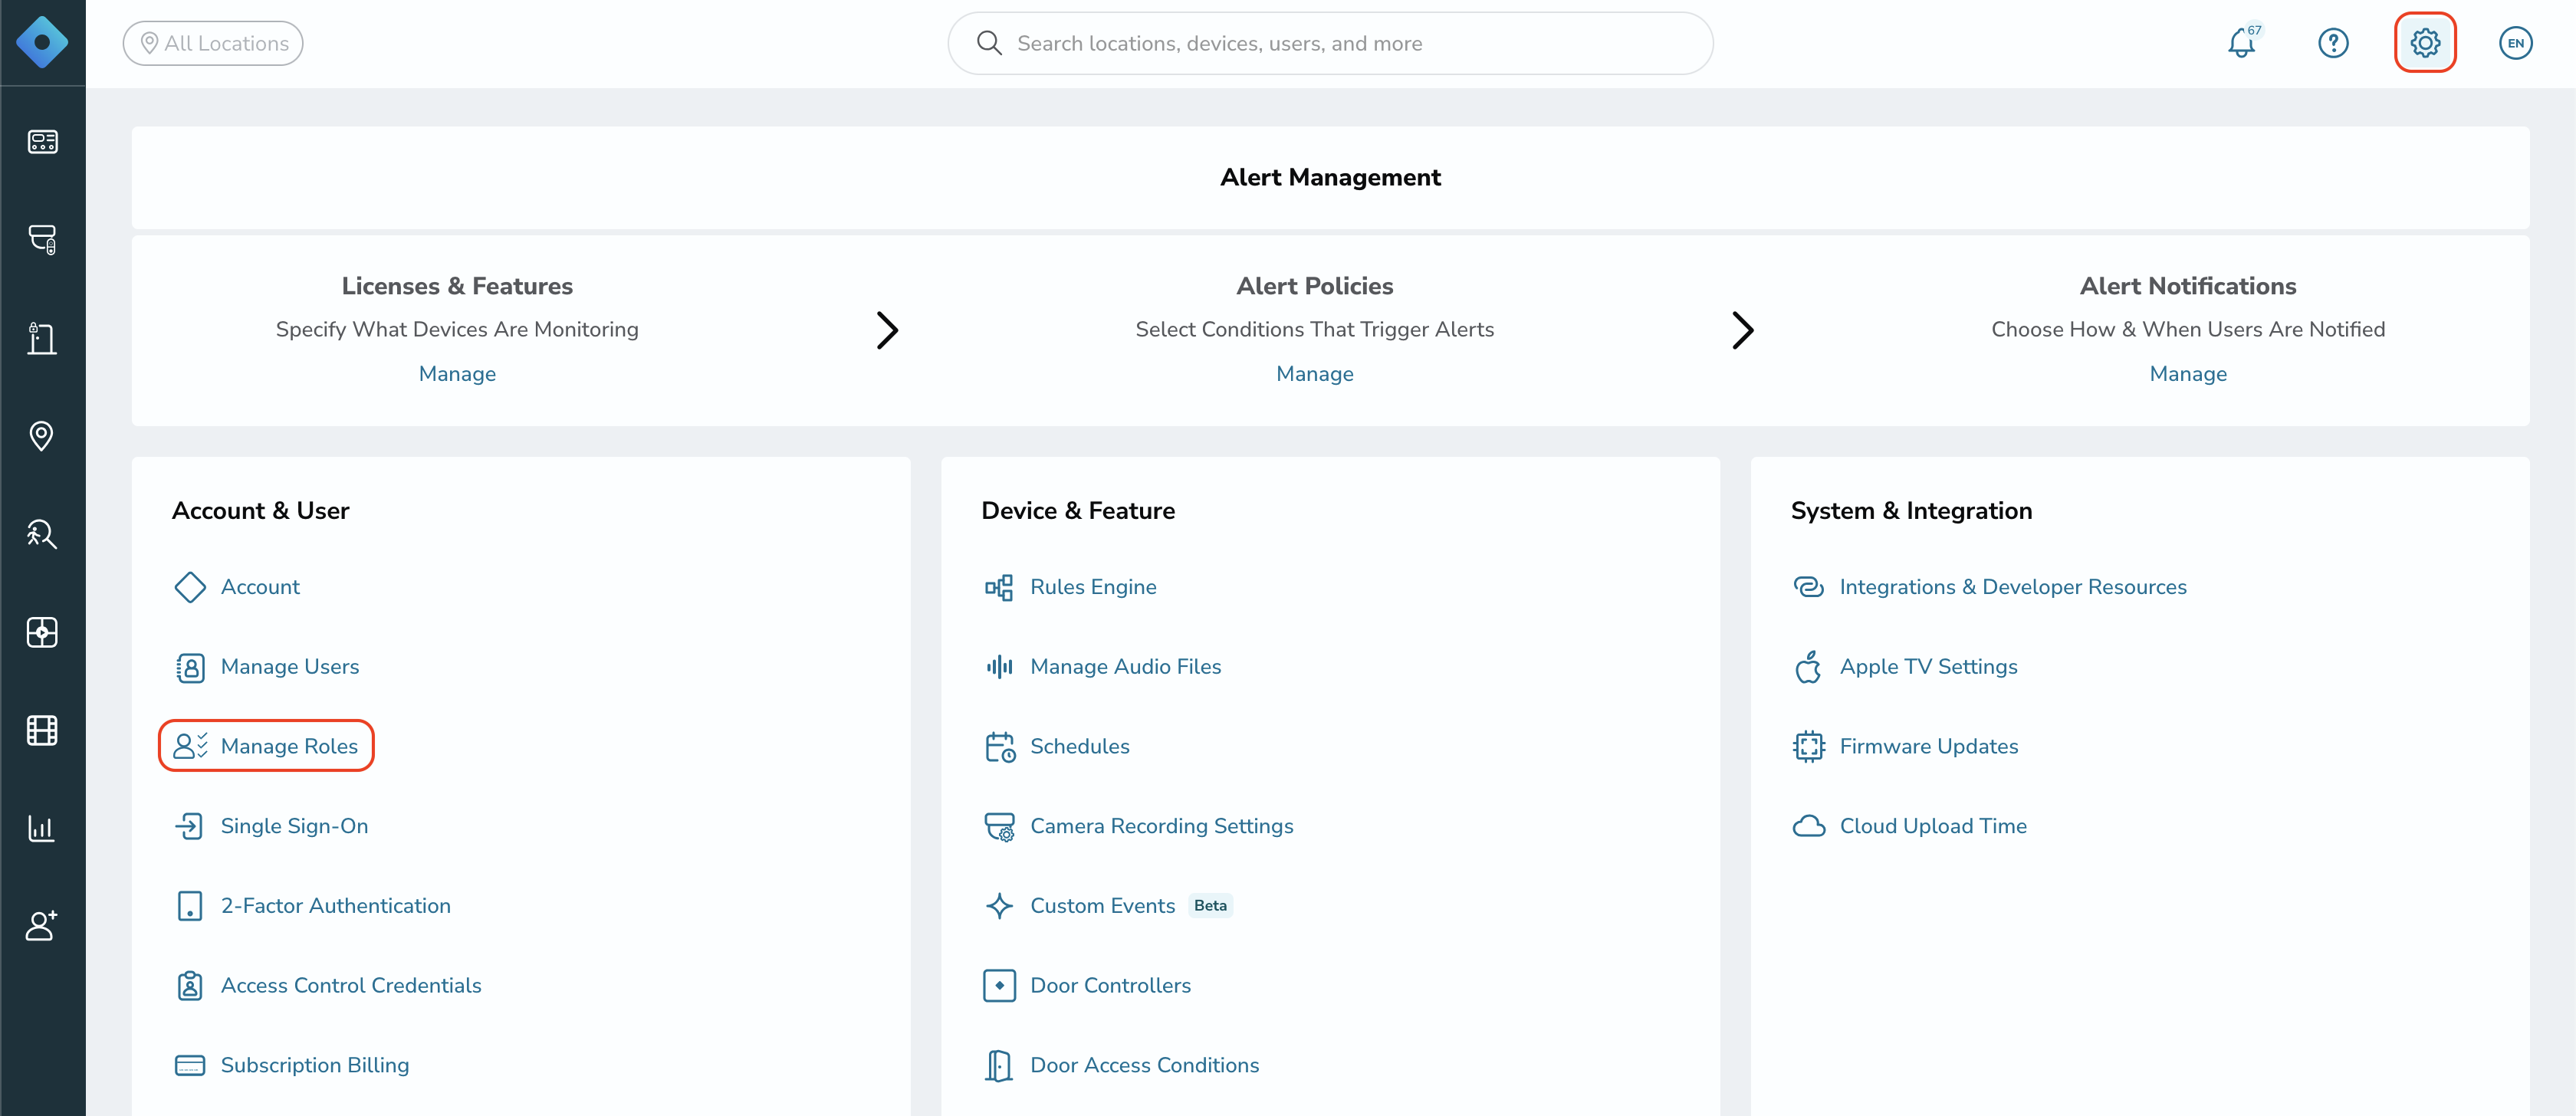Open the 2-Factor Authentication link
Image resolution: width=2576 pixels, height=1116 pixels.
coord(336,906)
